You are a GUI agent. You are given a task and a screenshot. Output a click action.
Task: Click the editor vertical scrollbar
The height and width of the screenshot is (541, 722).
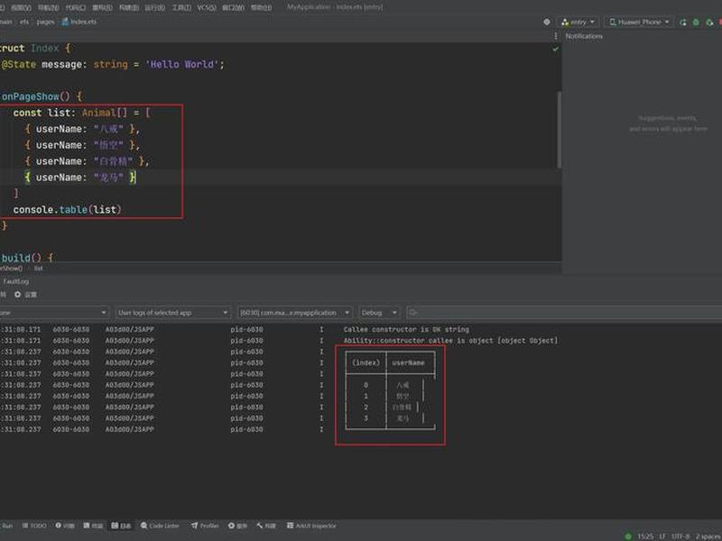click(560, 130)
